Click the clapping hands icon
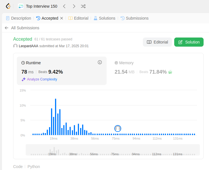 (170, 72)
